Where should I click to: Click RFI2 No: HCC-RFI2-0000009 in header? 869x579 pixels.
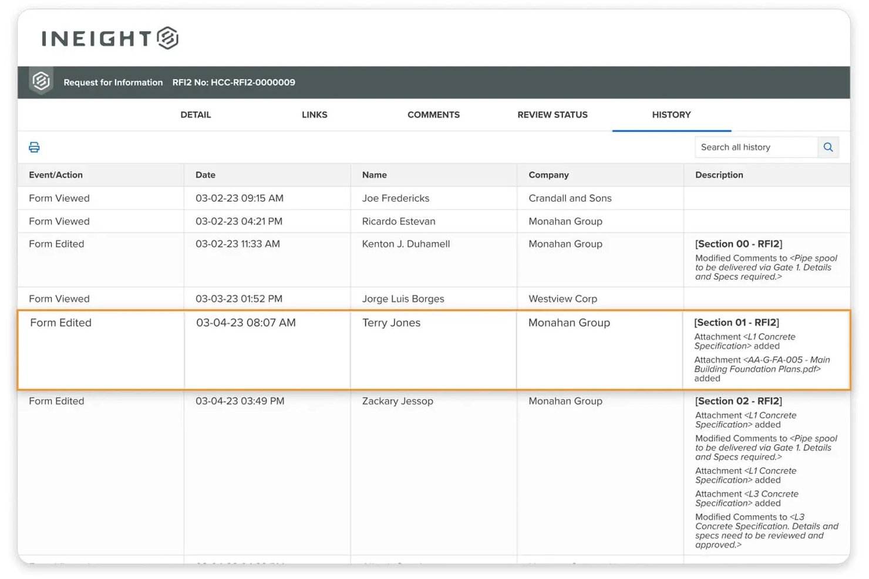[x=234, y=82]
